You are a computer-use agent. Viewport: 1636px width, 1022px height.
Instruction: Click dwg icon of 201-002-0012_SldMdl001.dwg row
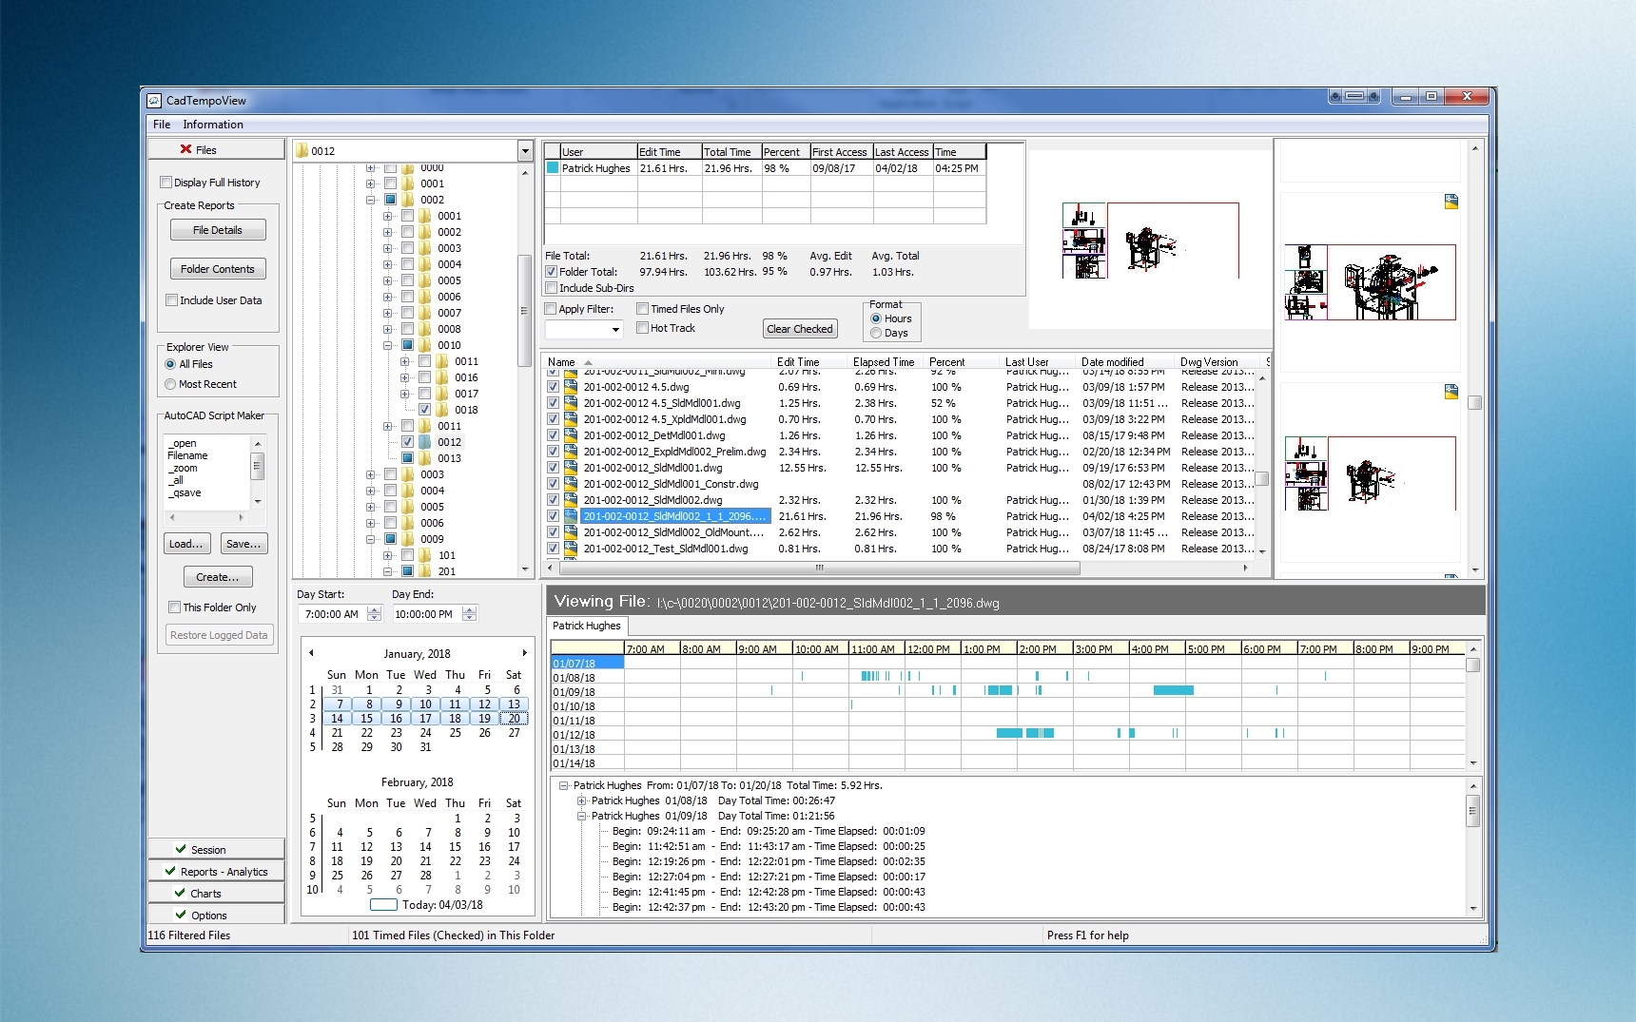571,468
